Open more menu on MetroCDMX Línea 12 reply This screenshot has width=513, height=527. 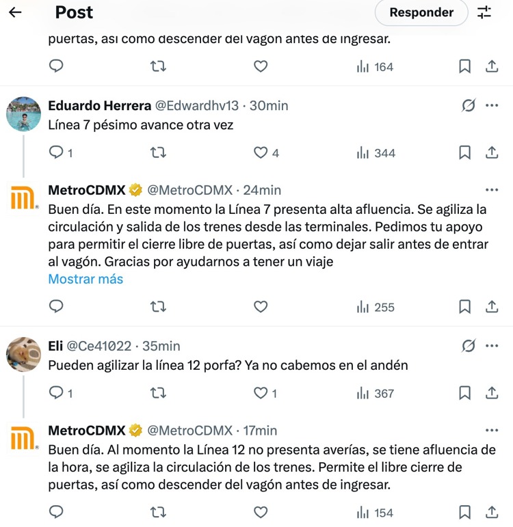point(491,431)
